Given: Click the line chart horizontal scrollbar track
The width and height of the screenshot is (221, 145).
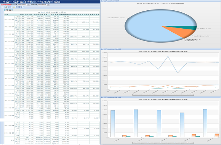Looking at the screenshot, I should (x=163, y=90).
